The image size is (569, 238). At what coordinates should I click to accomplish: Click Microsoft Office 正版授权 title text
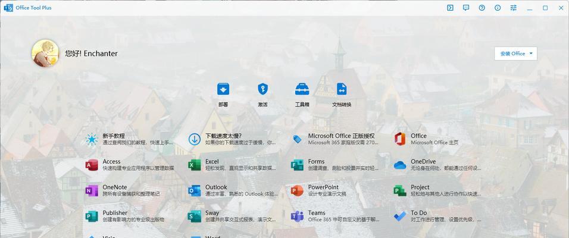tap(342, 136)
